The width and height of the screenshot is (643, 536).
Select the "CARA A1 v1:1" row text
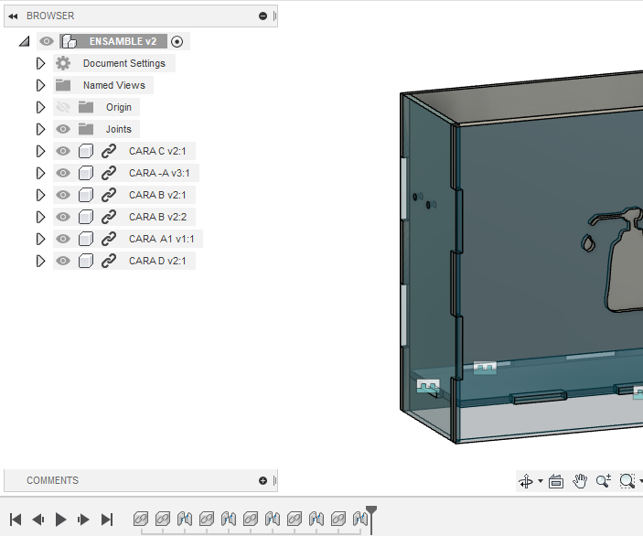click(x=162, y=239)
